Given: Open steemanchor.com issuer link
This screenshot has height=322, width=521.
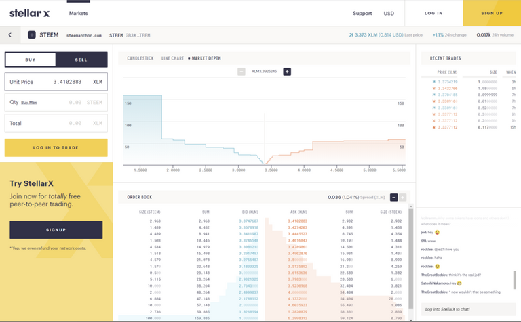Looking at the screenshot, I should (83, 35).
